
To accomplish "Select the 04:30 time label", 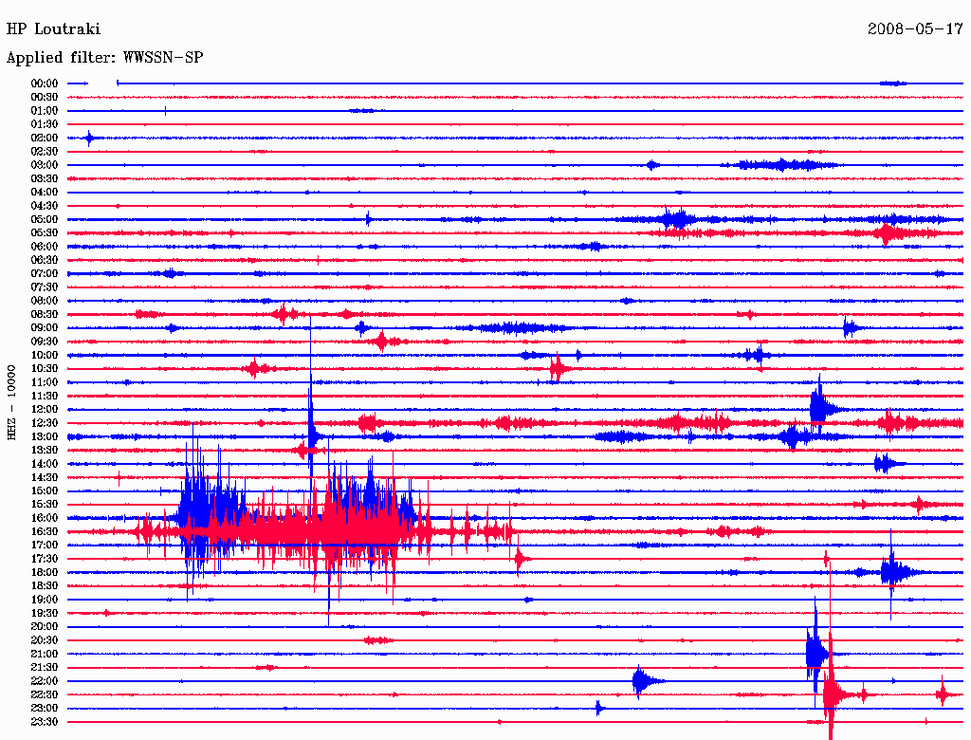I will point(45,206).
